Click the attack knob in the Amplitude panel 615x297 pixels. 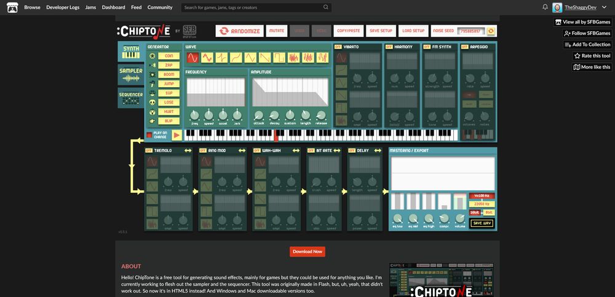click(258, 115)
